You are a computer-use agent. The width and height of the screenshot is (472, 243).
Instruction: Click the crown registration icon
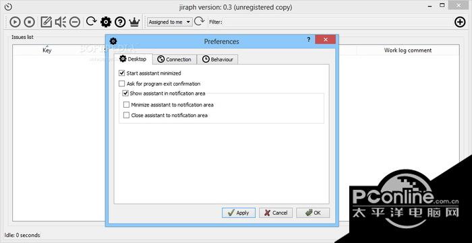click(135, 22)
